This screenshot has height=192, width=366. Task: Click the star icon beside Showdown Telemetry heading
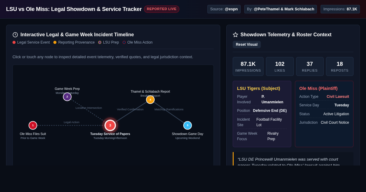[235, 35]
